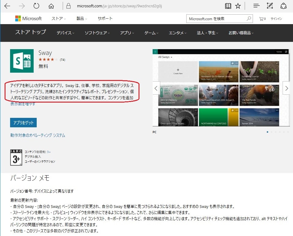Open reading view book icon

(x=228, y=6)
